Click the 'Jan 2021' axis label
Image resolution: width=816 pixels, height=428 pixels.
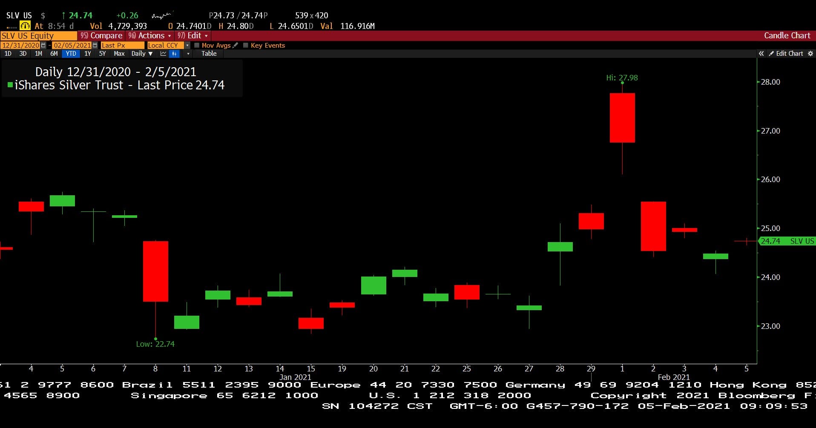pyautogui.click(x=295, y=377)
